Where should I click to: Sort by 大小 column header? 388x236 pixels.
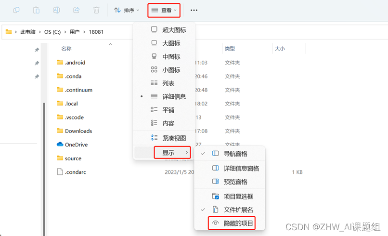click(x=280, y=49)
